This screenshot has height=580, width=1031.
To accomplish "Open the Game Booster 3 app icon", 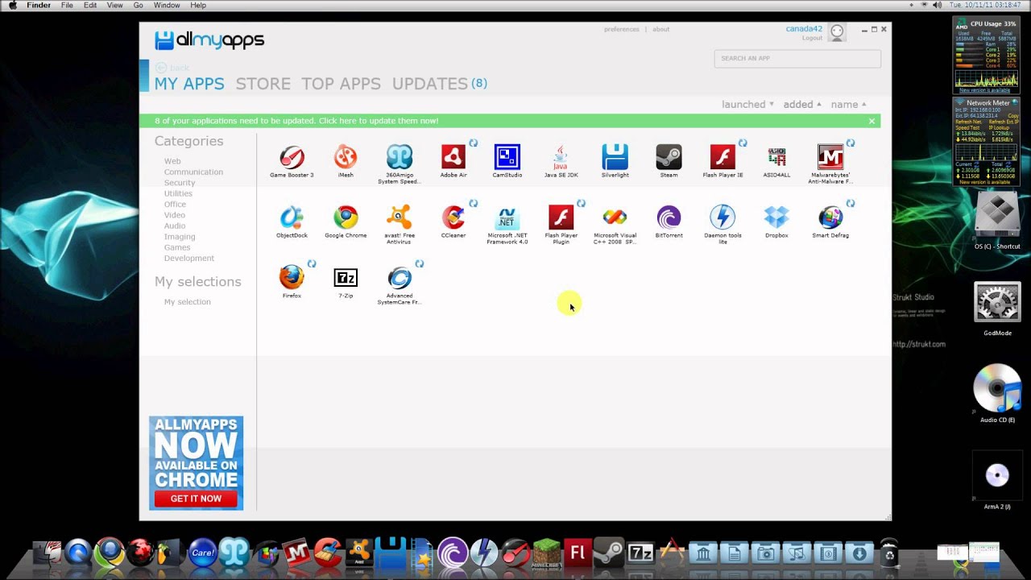I will (292, 157).
